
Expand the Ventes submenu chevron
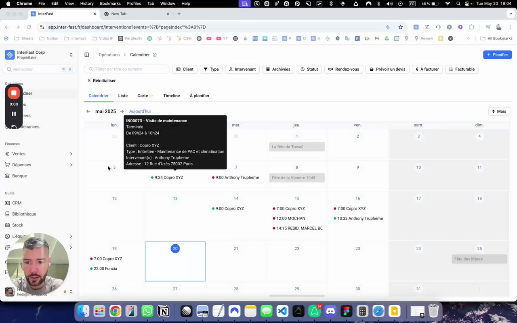click(x=71, y=154)
